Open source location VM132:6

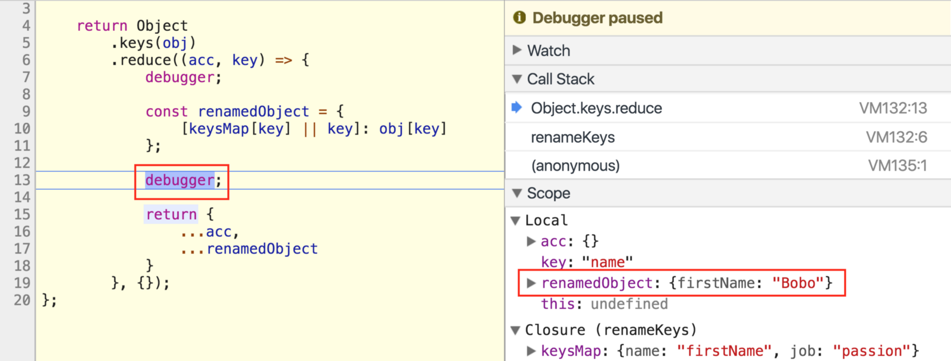(896, 137)
